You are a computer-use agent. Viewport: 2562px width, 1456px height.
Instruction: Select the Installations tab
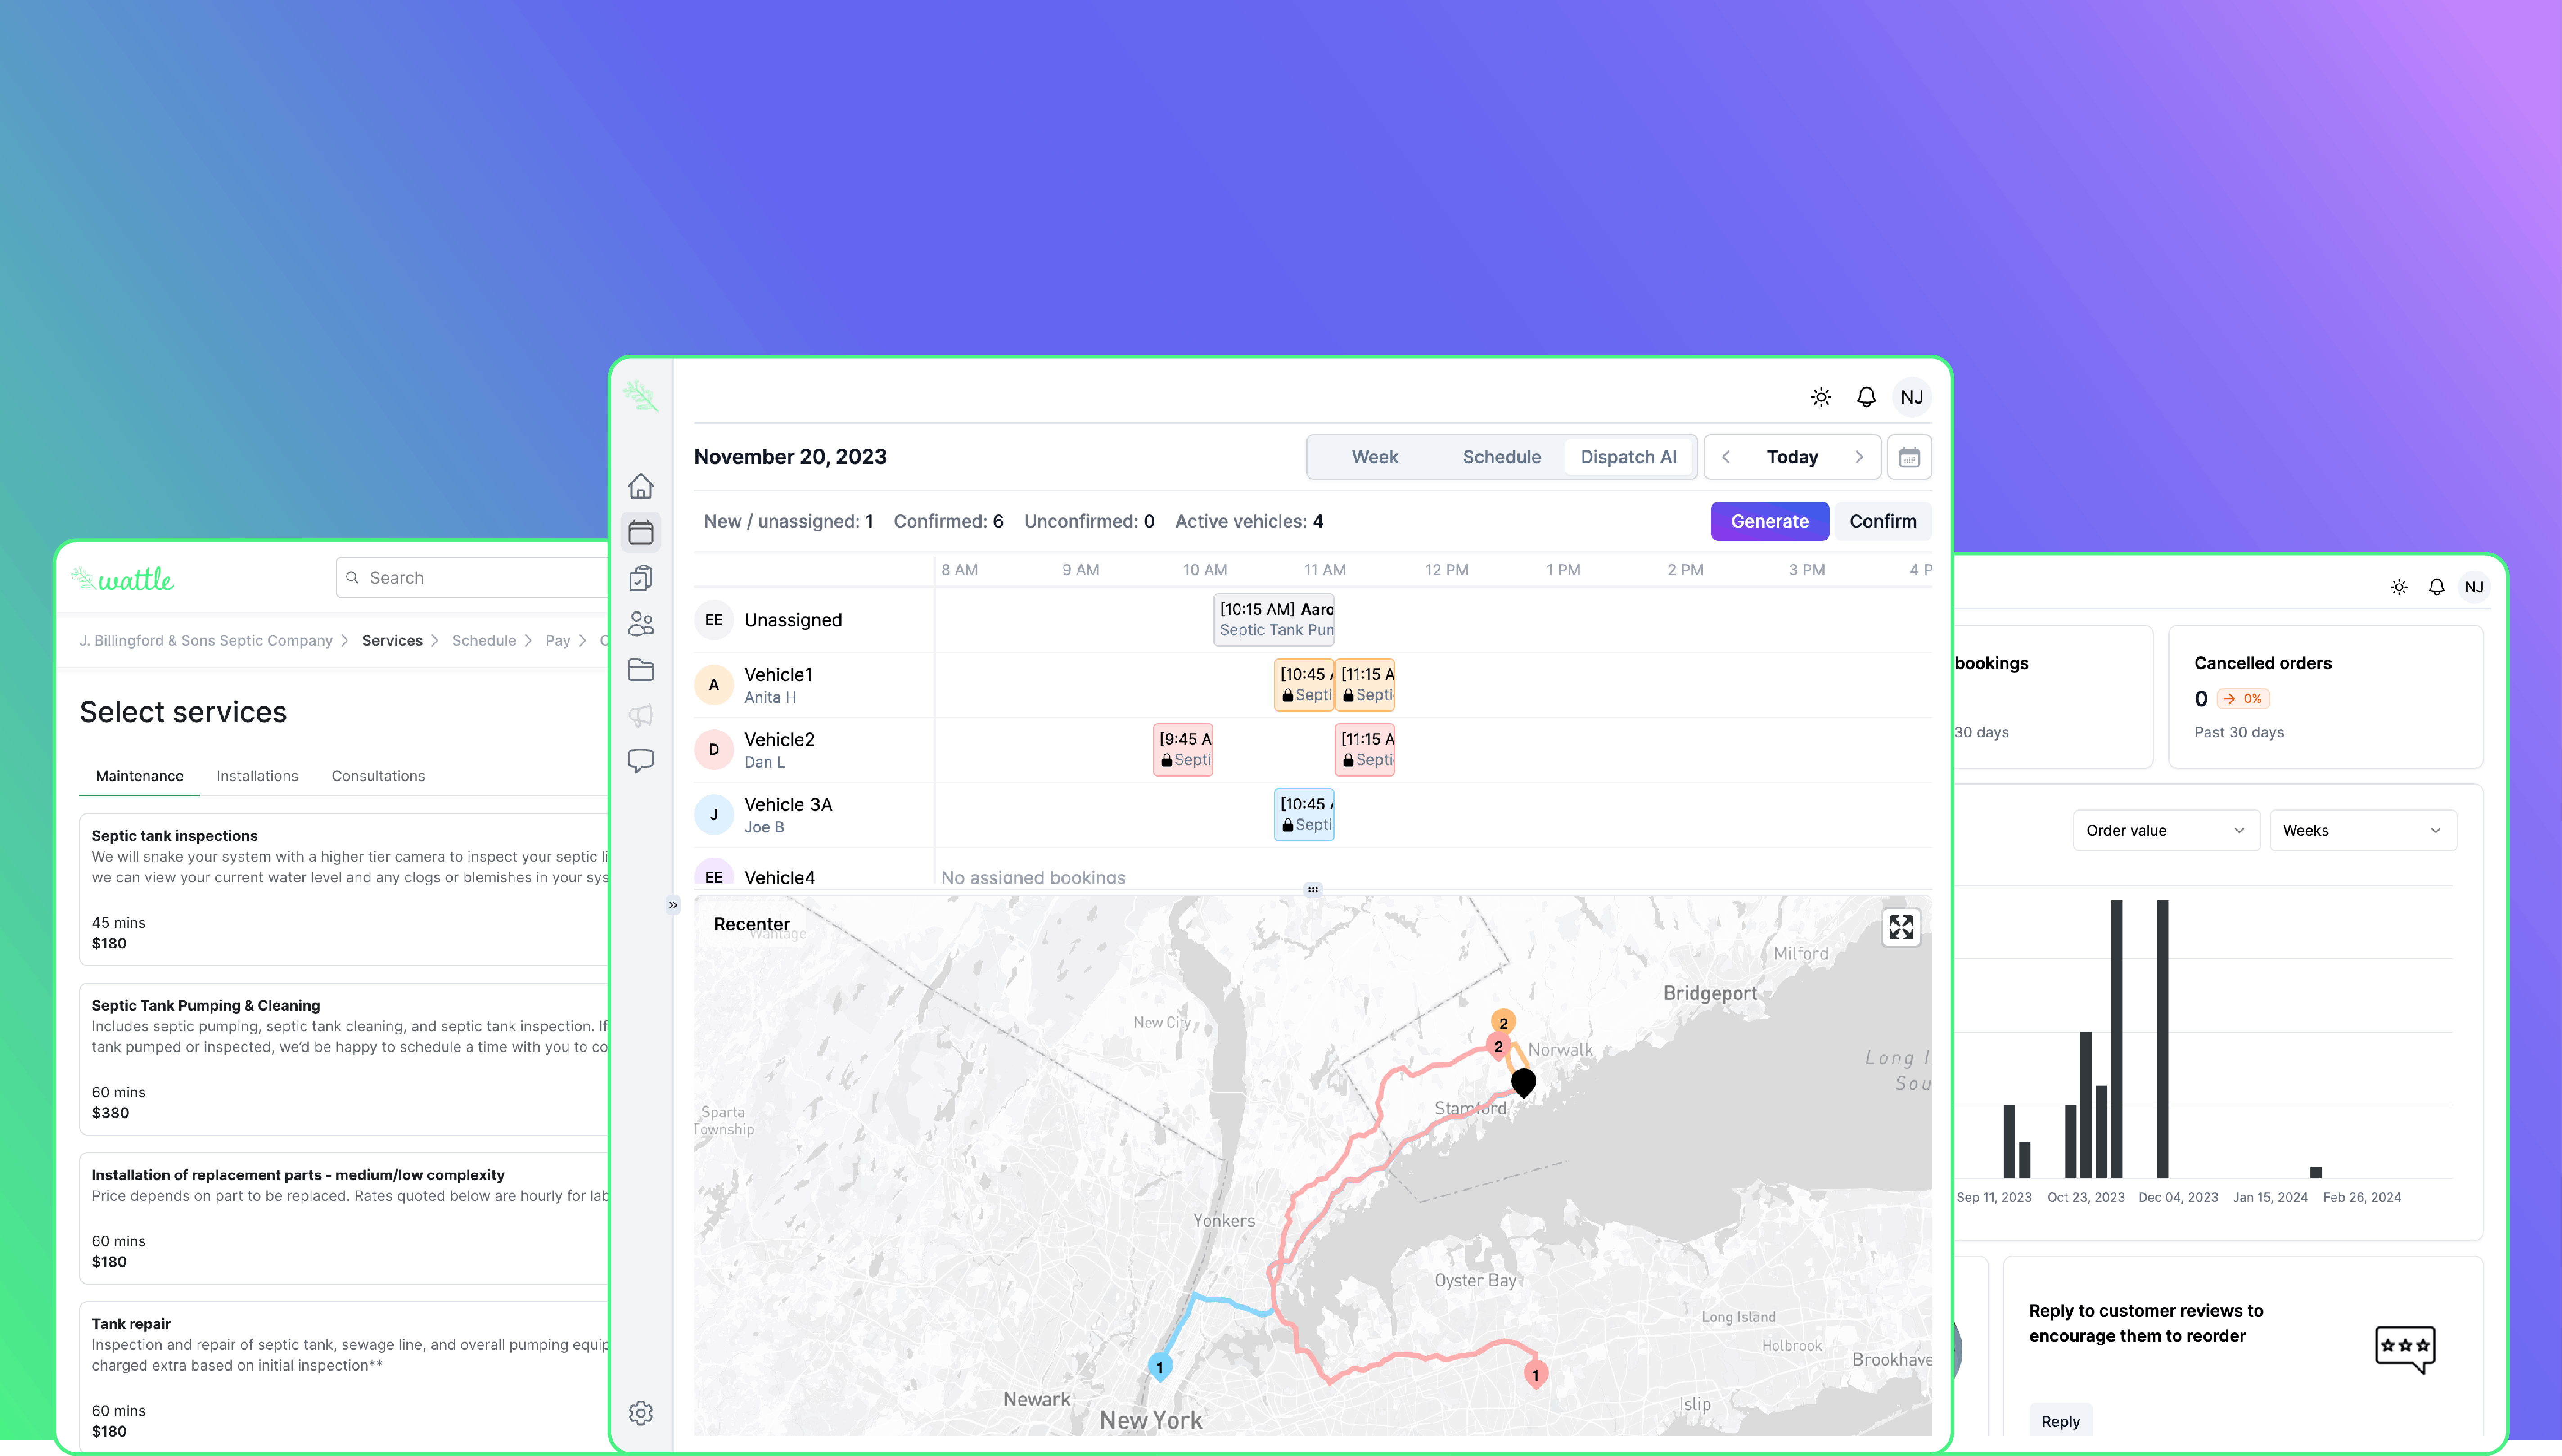pos(257,776)
